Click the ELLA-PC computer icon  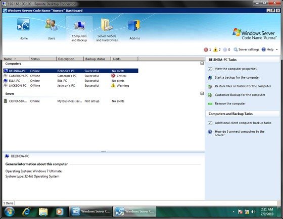pyautogui.click(x=6, y=81)
